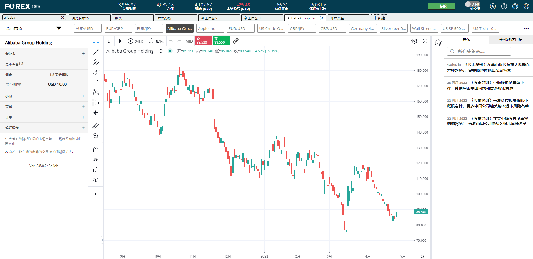The height and width of the screenshot is (259, 533).
Task: Click the chart axis settings gear at bottom right
Action: [x=422, y=256]
